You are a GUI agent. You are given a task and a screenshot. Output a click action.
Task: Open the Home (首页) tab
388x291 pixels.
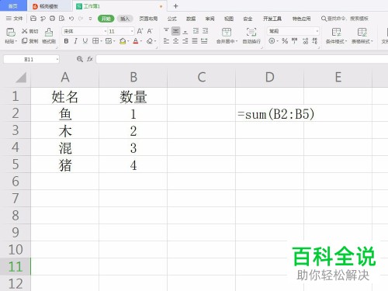(x=13, y=5)
